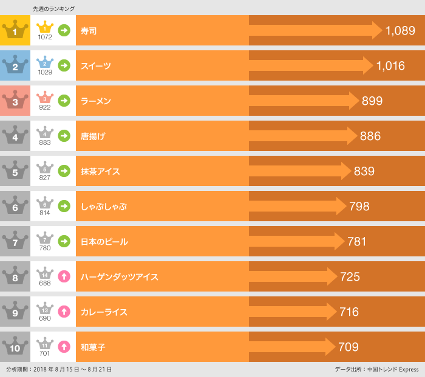Click the 先週のランキング header
The height and width of the screenshot is (377, 425).
coord(53,8)
